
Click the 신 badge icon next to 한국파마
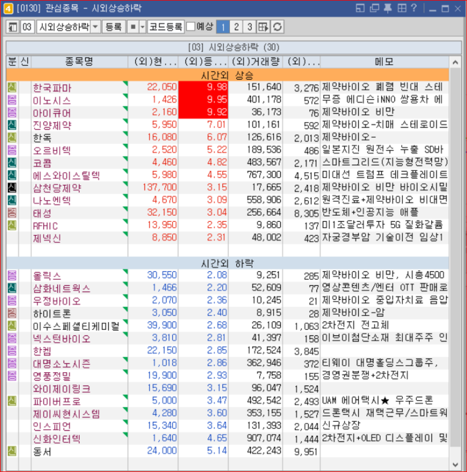click(12, 88)
